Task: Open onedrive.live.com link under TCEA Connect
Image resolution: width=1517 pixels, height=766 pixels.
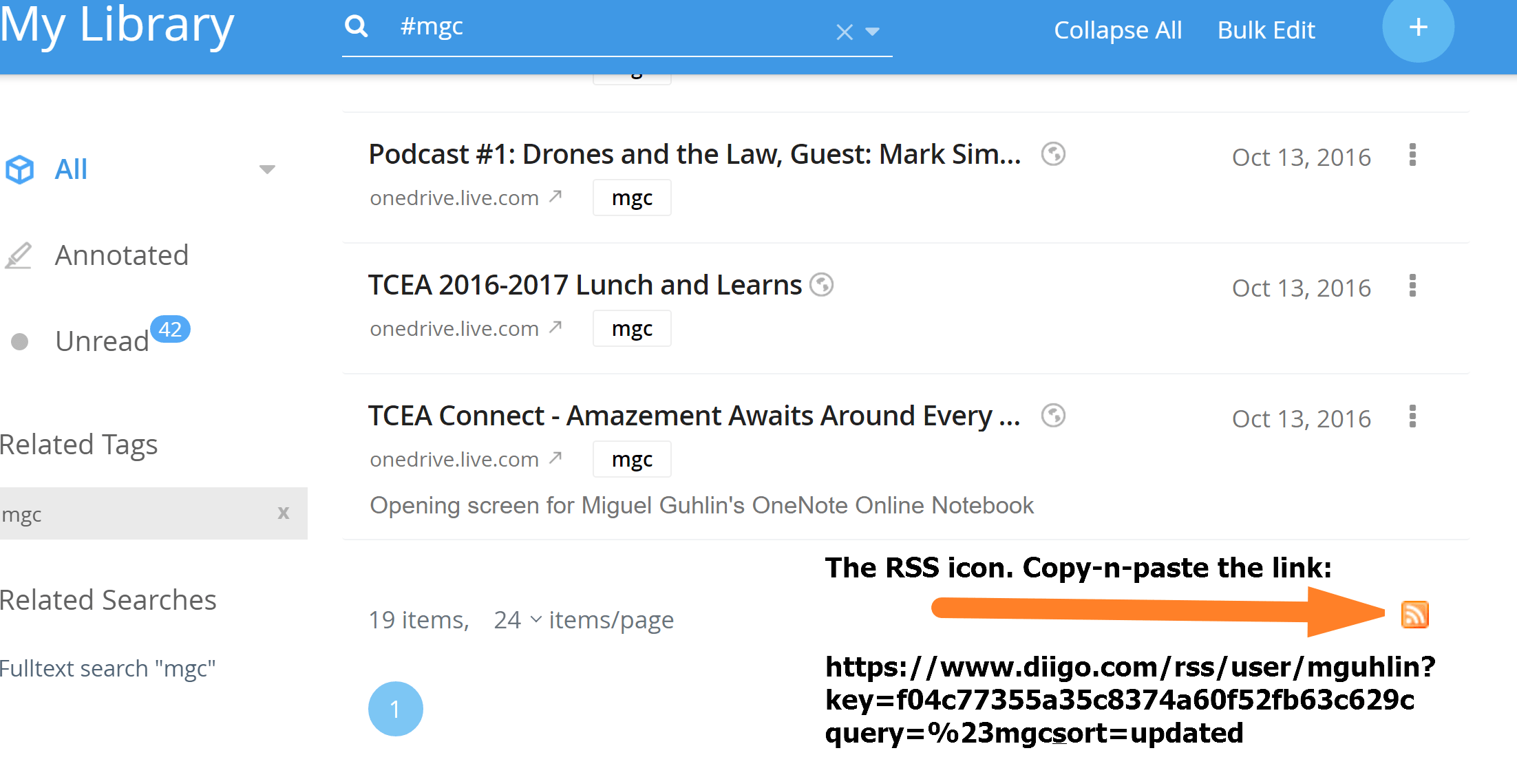Action: pos(454,460)
